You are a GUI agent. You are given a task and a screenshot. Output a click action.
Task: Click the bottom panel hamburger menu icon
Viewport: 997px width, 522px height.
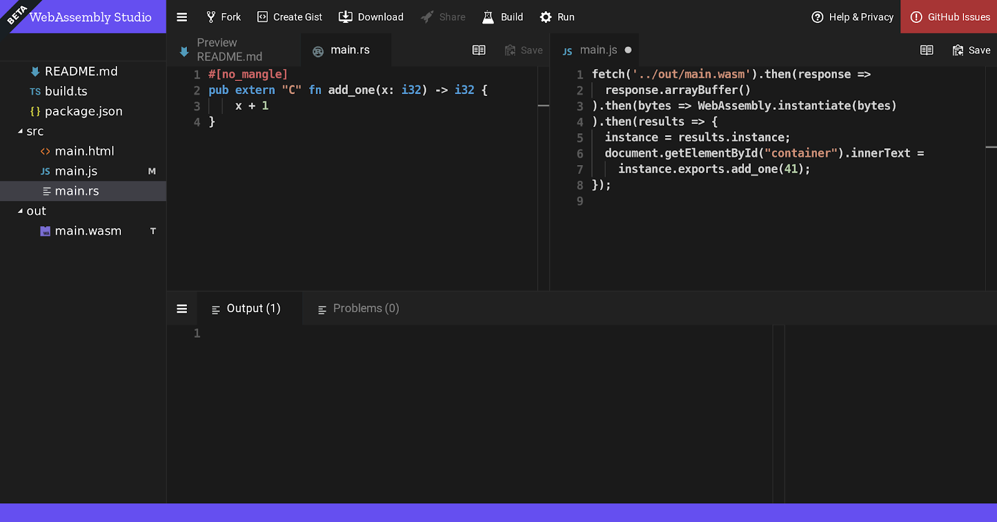pos(182,308)
